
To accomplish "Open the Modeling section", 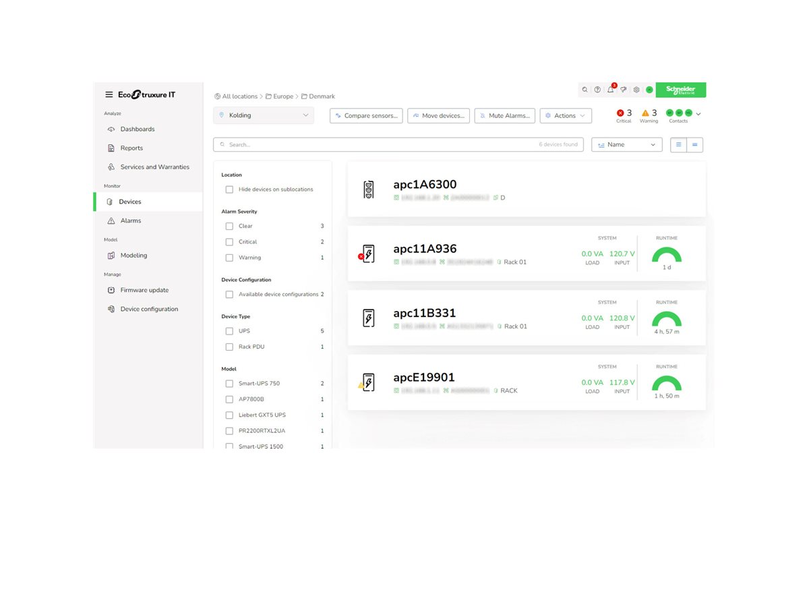I will (133, 255).
